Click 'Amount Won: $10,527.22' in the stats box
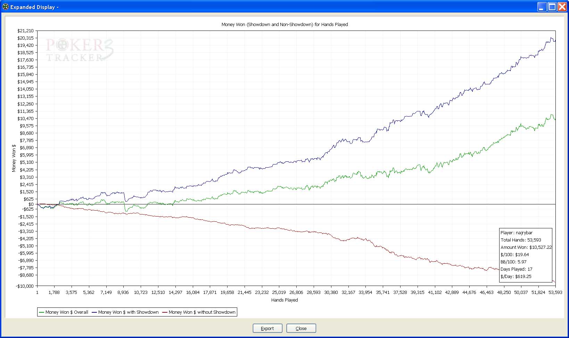 (x=526, y=247)
